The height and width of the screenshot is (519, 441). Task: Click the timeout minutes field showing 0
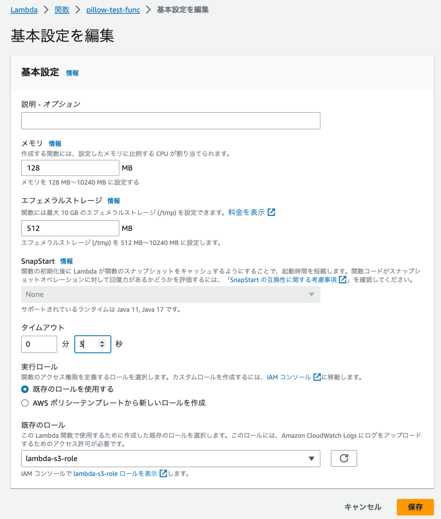click(39, 344)
